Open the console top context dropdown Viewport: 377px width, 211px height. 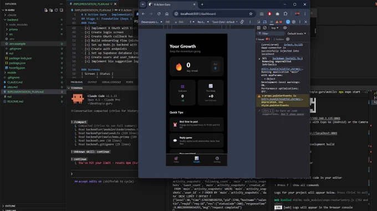tap(275, 28)
